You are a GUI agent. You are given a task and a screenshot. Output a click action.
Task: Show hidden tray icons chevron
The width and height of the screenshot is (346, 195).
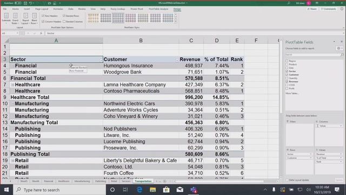(265, 190)
